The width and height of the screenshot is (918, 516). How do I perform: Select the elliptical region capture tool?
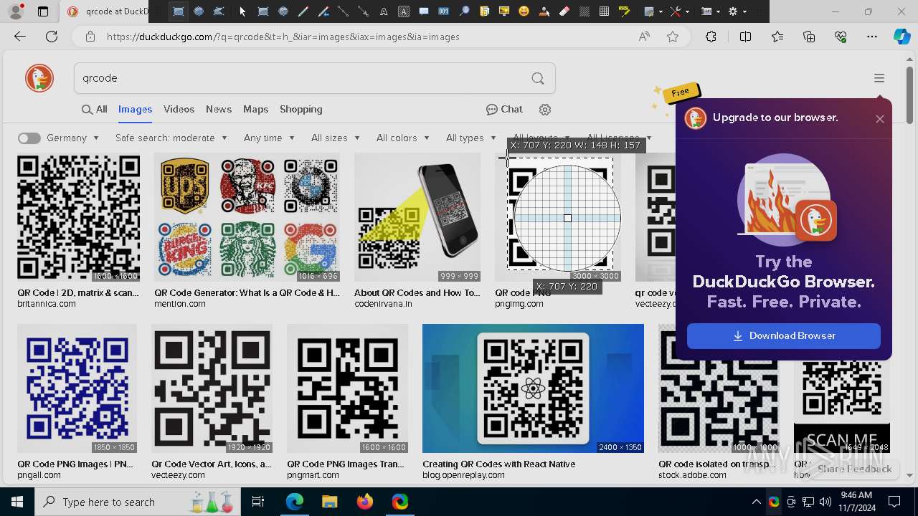point(199,11)
